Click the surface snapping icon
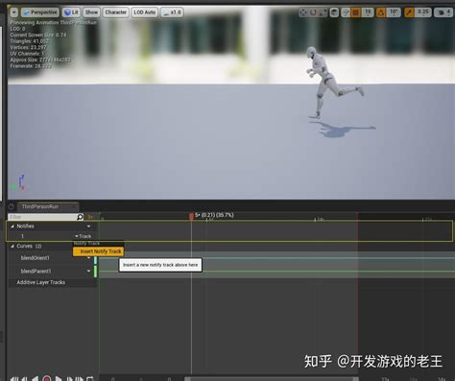The image size is (455, 381). coord(346,12)
